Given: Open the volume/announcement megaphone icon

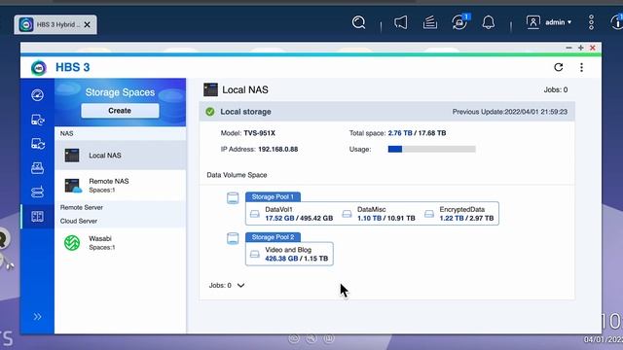Looking at the screenshot, I should click(x=400, y=22).
